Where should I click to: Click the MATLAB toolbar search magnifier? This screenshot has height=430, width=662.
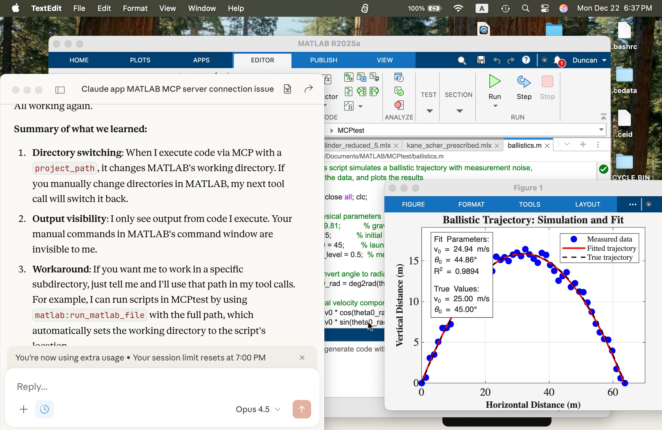(461, 60)
